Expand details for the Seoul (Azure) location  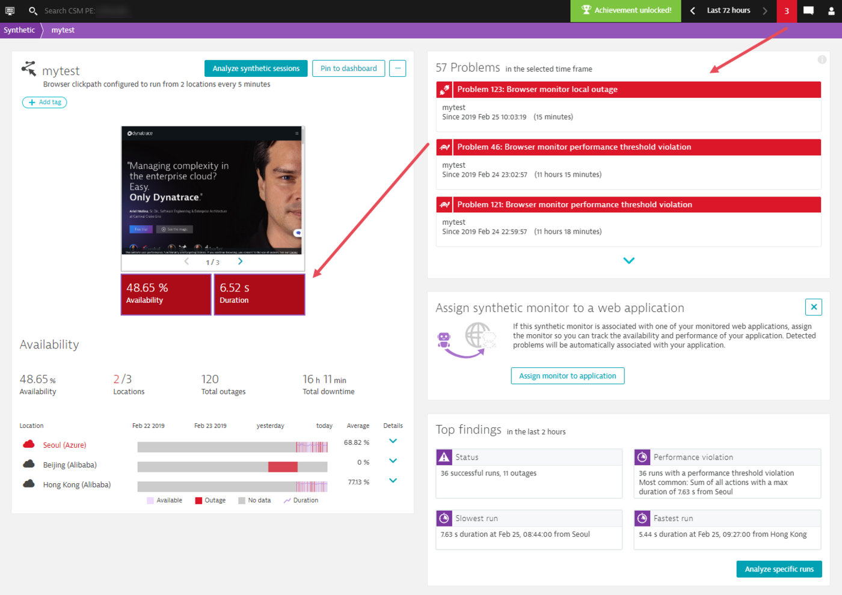pyautogui.click(x=393, y=441)
